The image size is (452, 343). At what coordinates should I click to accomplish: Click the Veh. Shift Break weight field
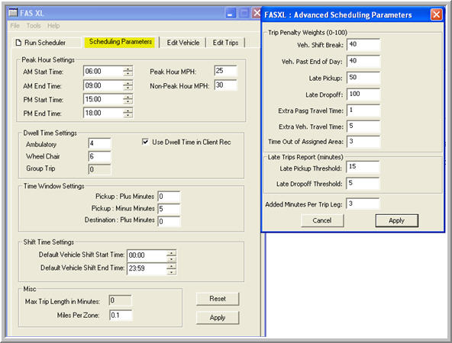pos(363,45)
